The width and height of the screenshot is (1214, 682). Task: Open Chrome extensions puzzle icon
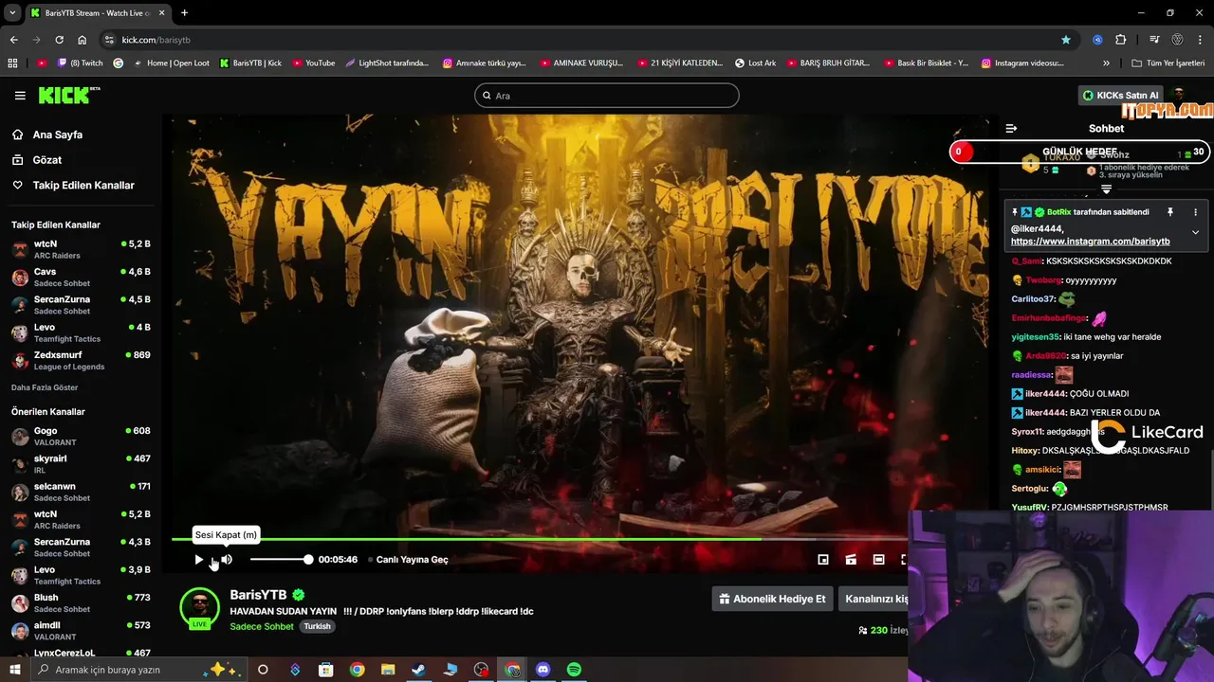pos(1121,40)
